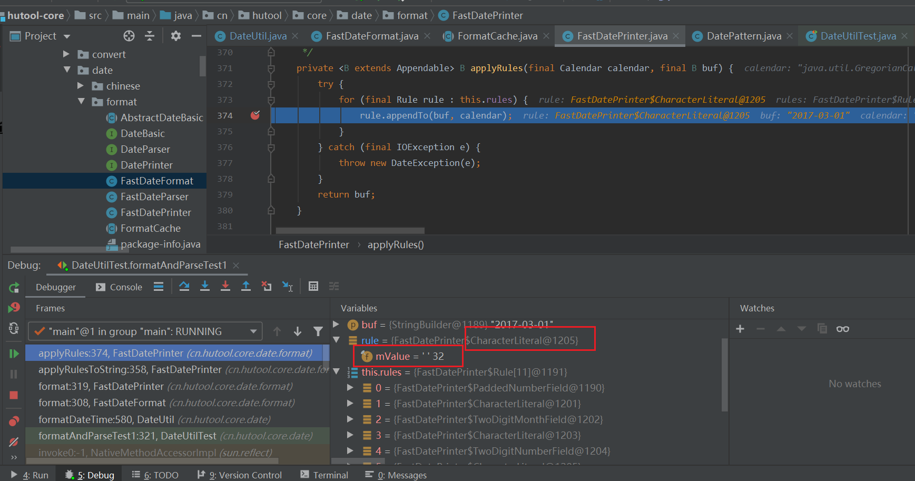Open the Console tab in debugger
This screenshot has height=481, width=915.
119,287
